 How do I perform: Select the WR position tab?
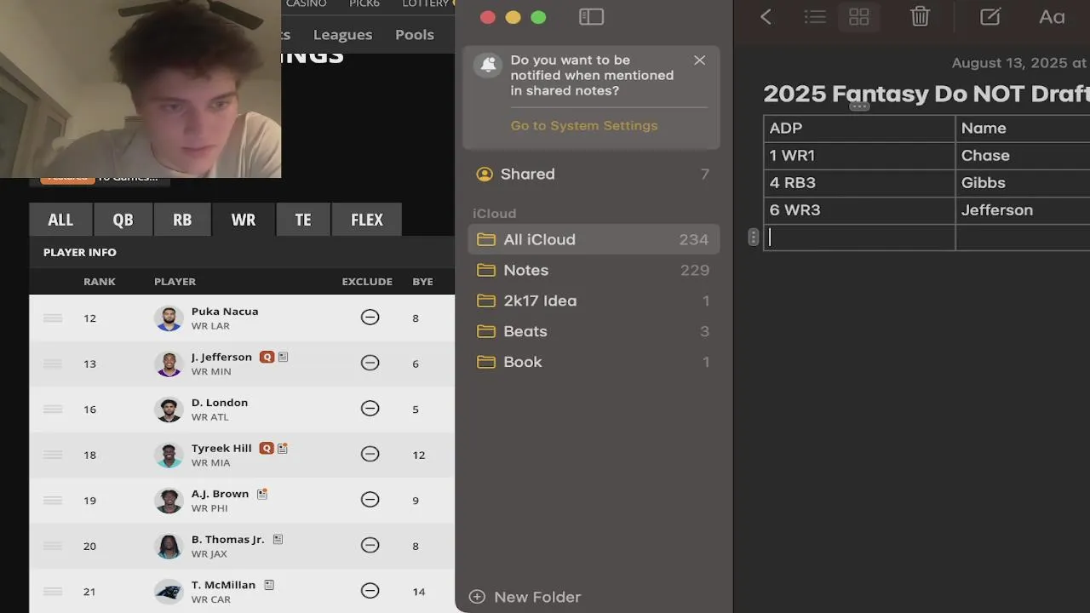coord(244,220)
